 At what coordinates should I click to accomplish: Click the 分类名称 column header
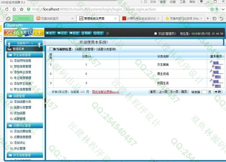pyautogui.click(x=163, y=56)
